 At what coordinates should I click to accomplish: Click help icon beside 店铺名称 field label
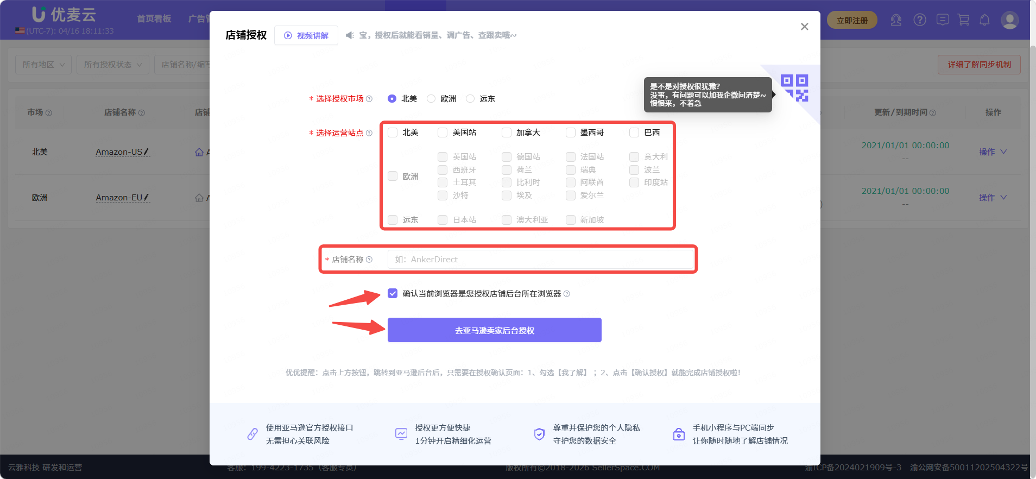(x=369, y=260)
